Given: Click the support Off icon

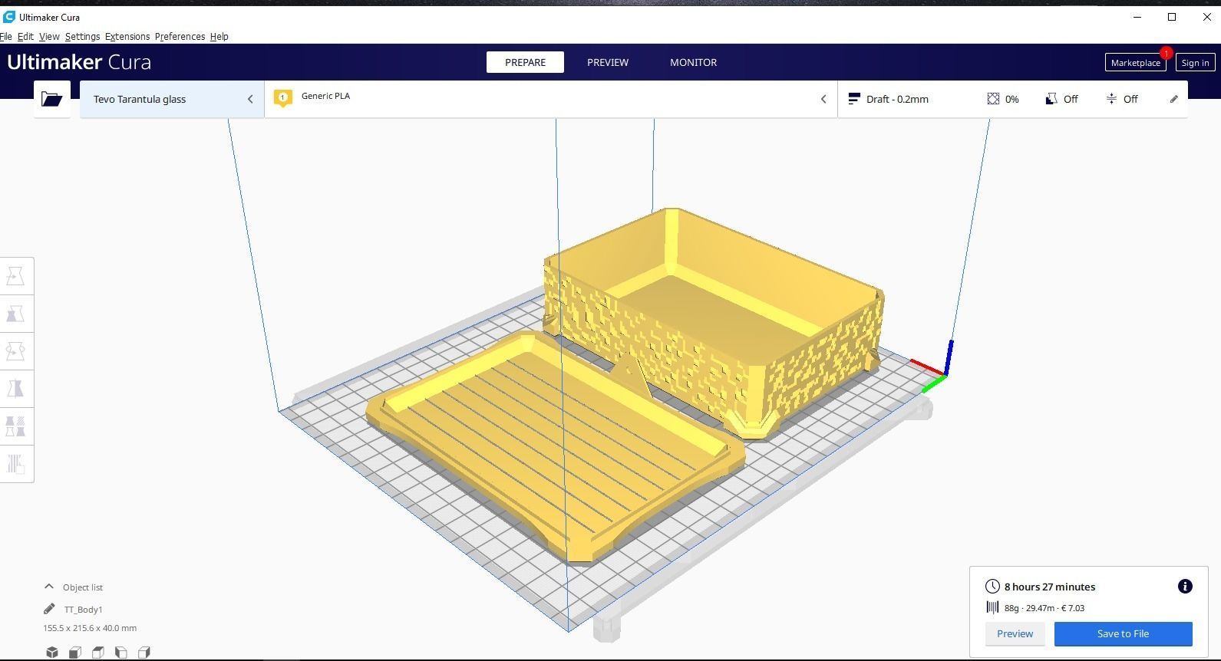Looking at the screenshot, I should (x=1051, y=99).
